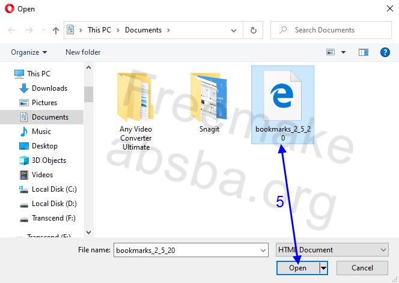Screen dimensions: 399x283
Task: Click the search magnifier icon
Action: pyautogui.click(x=283, y=30)
